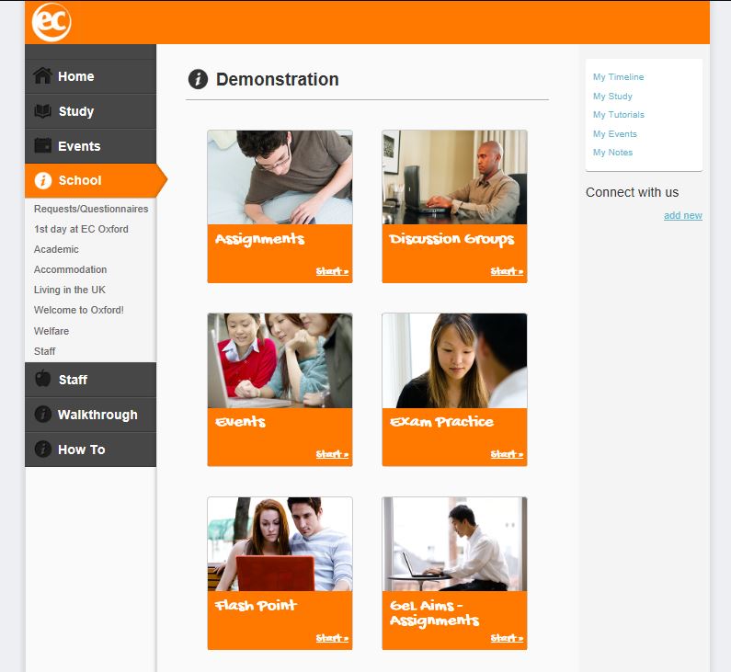
Task: Click the open book icon beside Study
Action: click(x=43, y=111)
